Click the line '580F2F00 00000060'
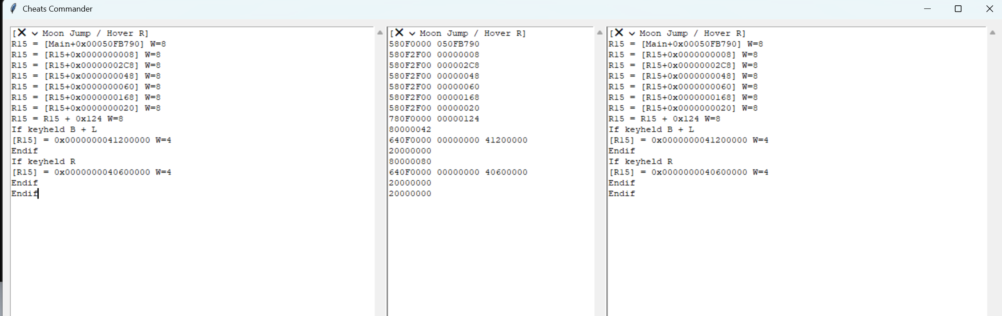 point(434,87)
